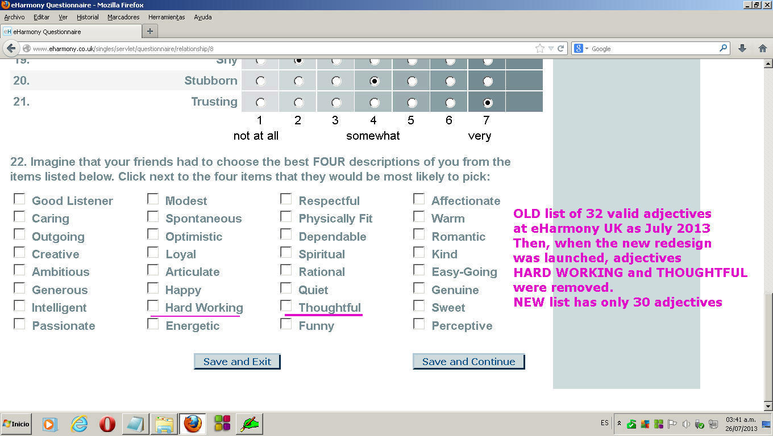Screen dimensions: 773x436
Task: Open URL history dropdown arrow
Action: point(551,49)
